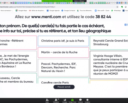Click the www.menti.com text

[x=46, y=17]
